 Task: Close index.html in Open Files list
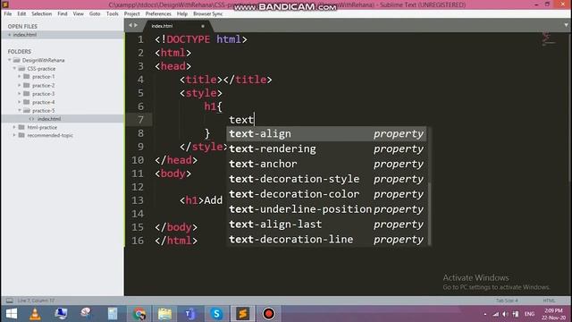10,35
